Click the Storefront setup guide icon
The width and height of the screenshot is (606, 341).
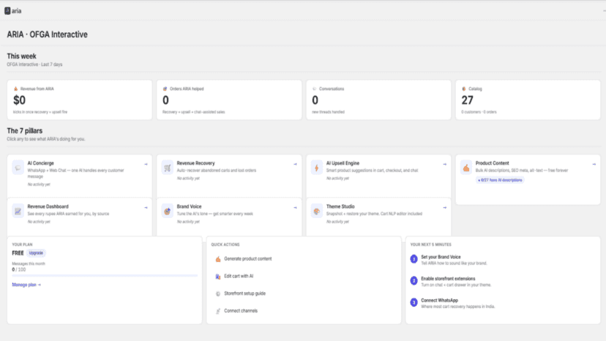218,294
